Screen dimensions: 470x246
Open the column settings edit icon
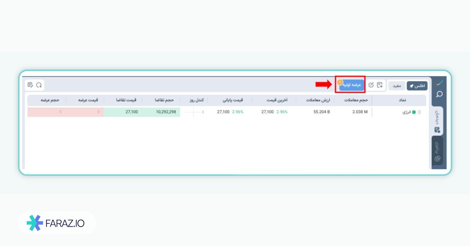pos(31,85)
